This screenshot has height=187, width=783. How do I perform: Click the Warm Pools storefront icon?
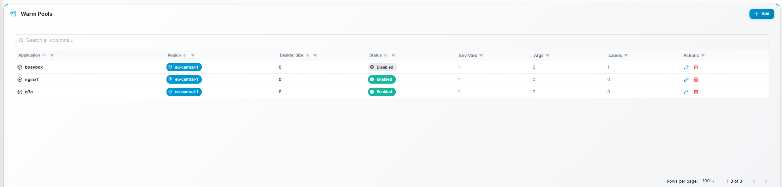point(13,14)
